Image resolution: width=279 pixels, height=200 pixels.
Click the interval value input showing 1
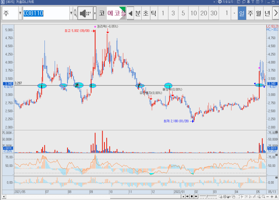click(225, 13)
